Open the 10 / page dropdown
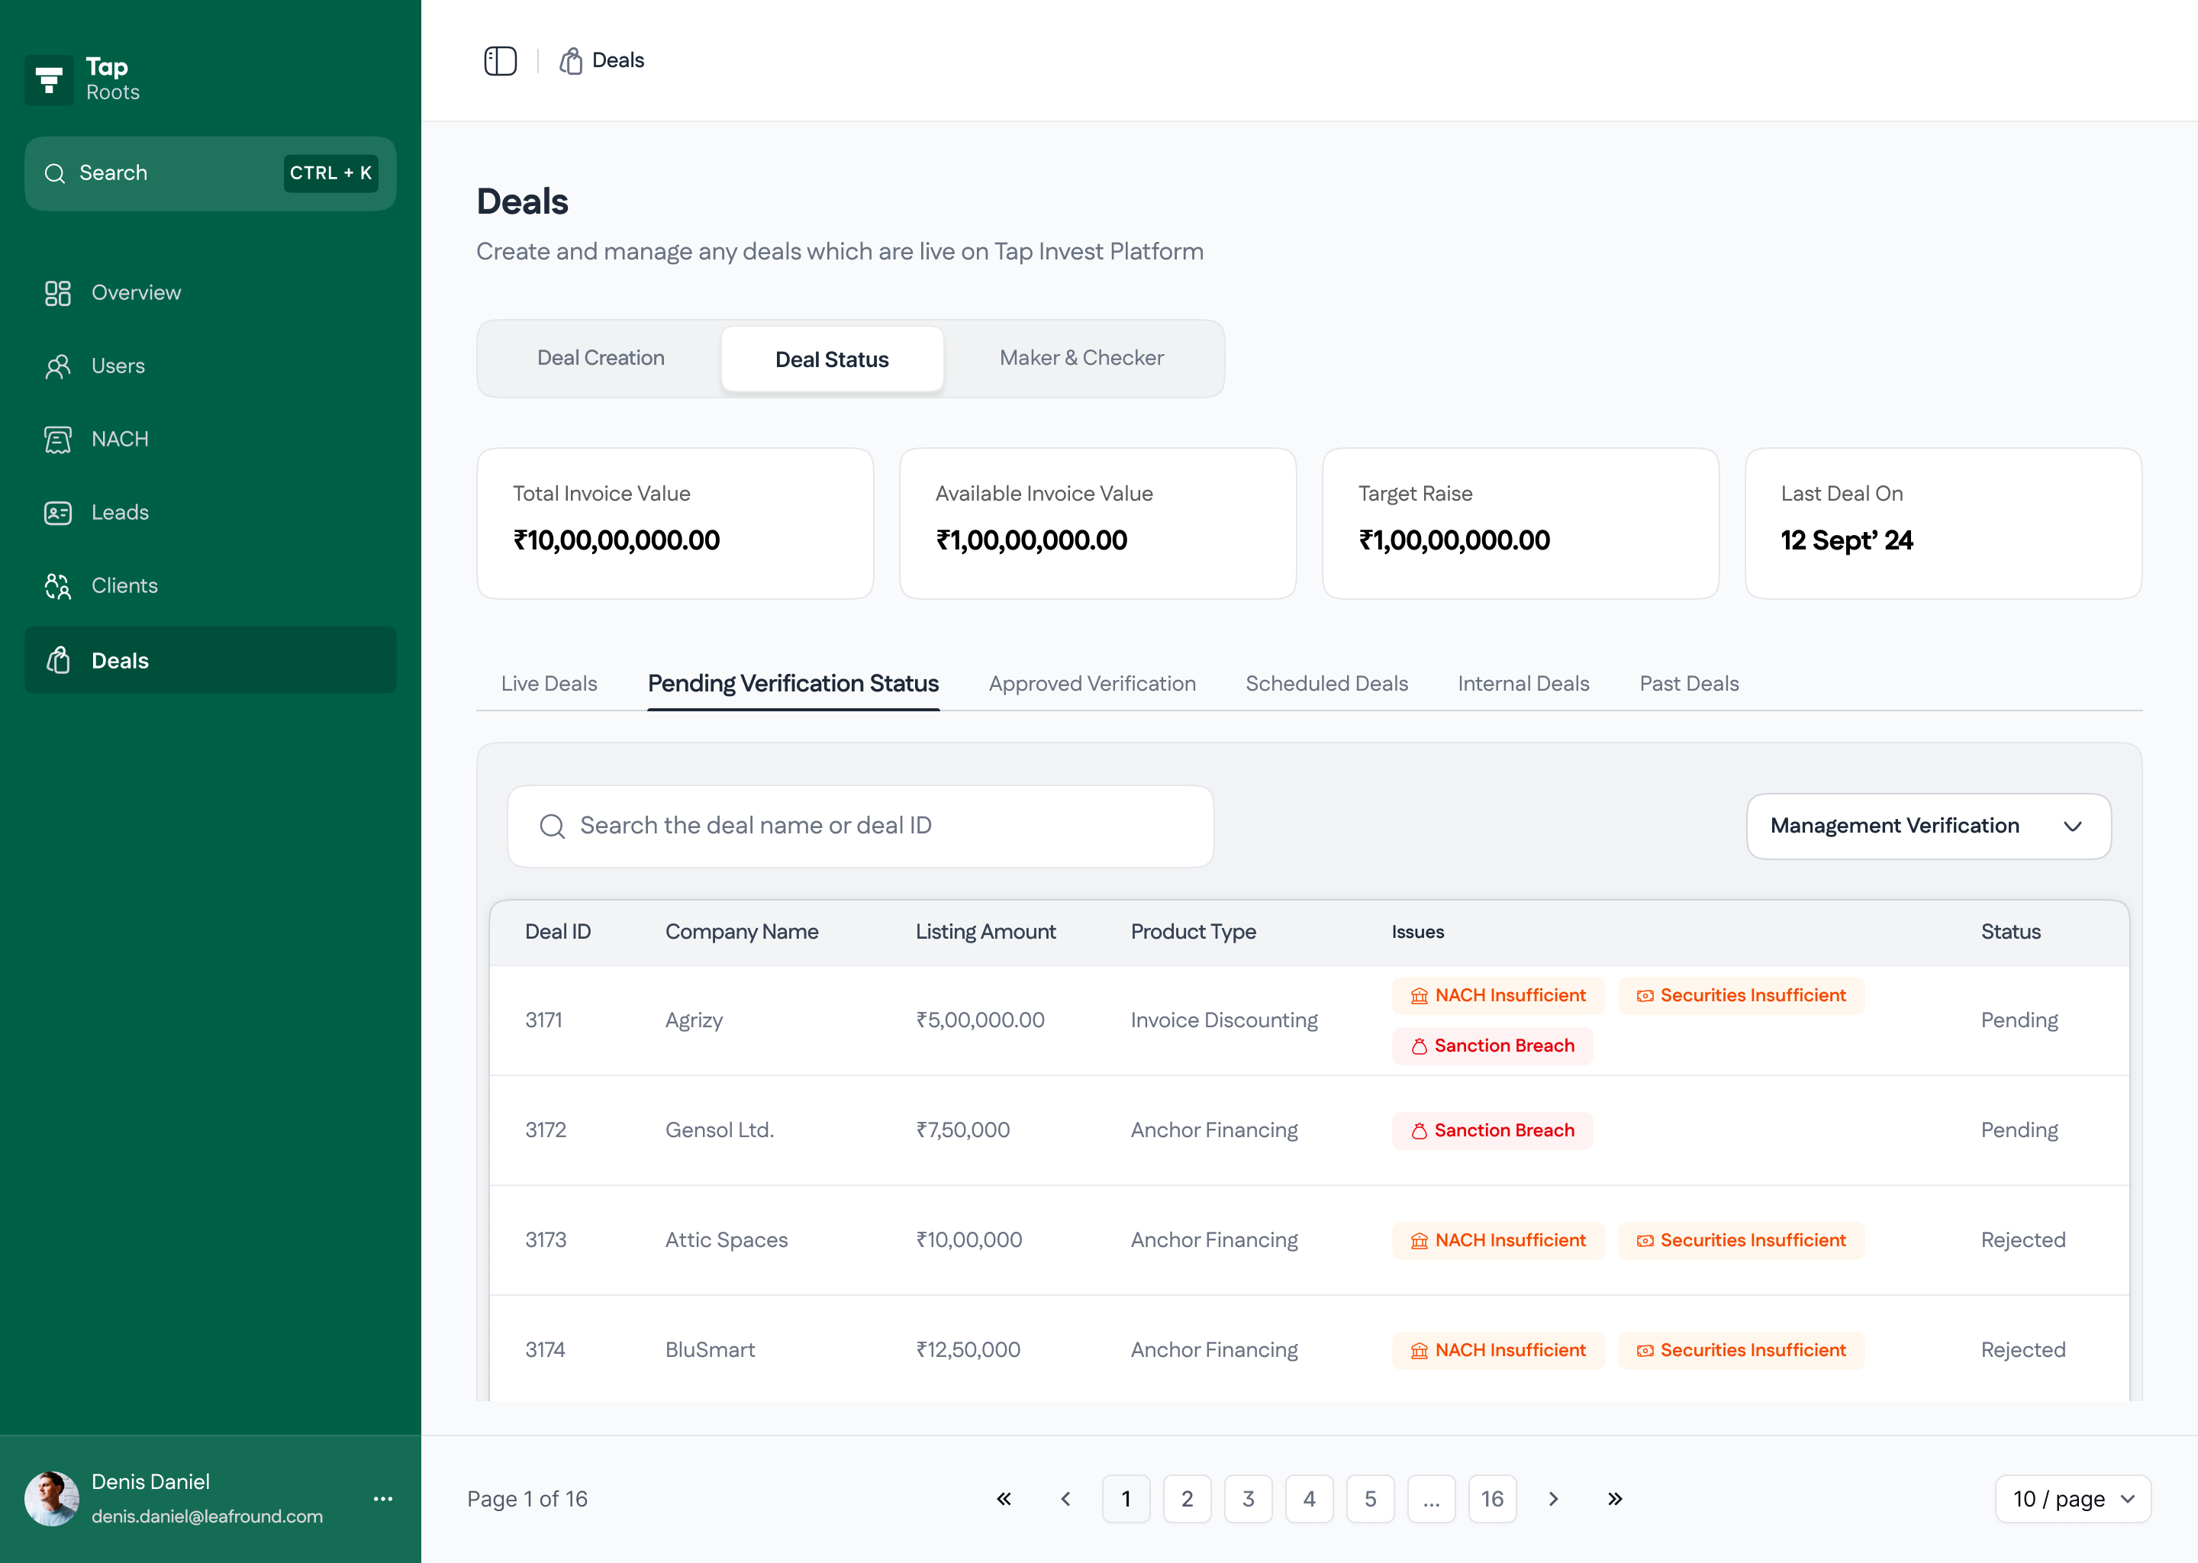Viewport: 2198px width, 1563px height. click(2073, 1499)
